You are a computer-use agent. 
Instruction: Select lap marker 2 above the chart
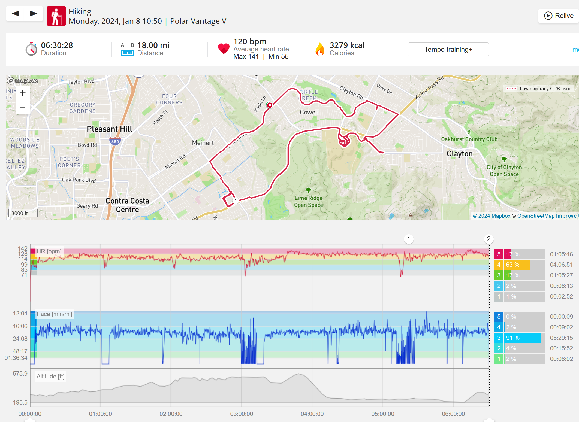[488, 239]
